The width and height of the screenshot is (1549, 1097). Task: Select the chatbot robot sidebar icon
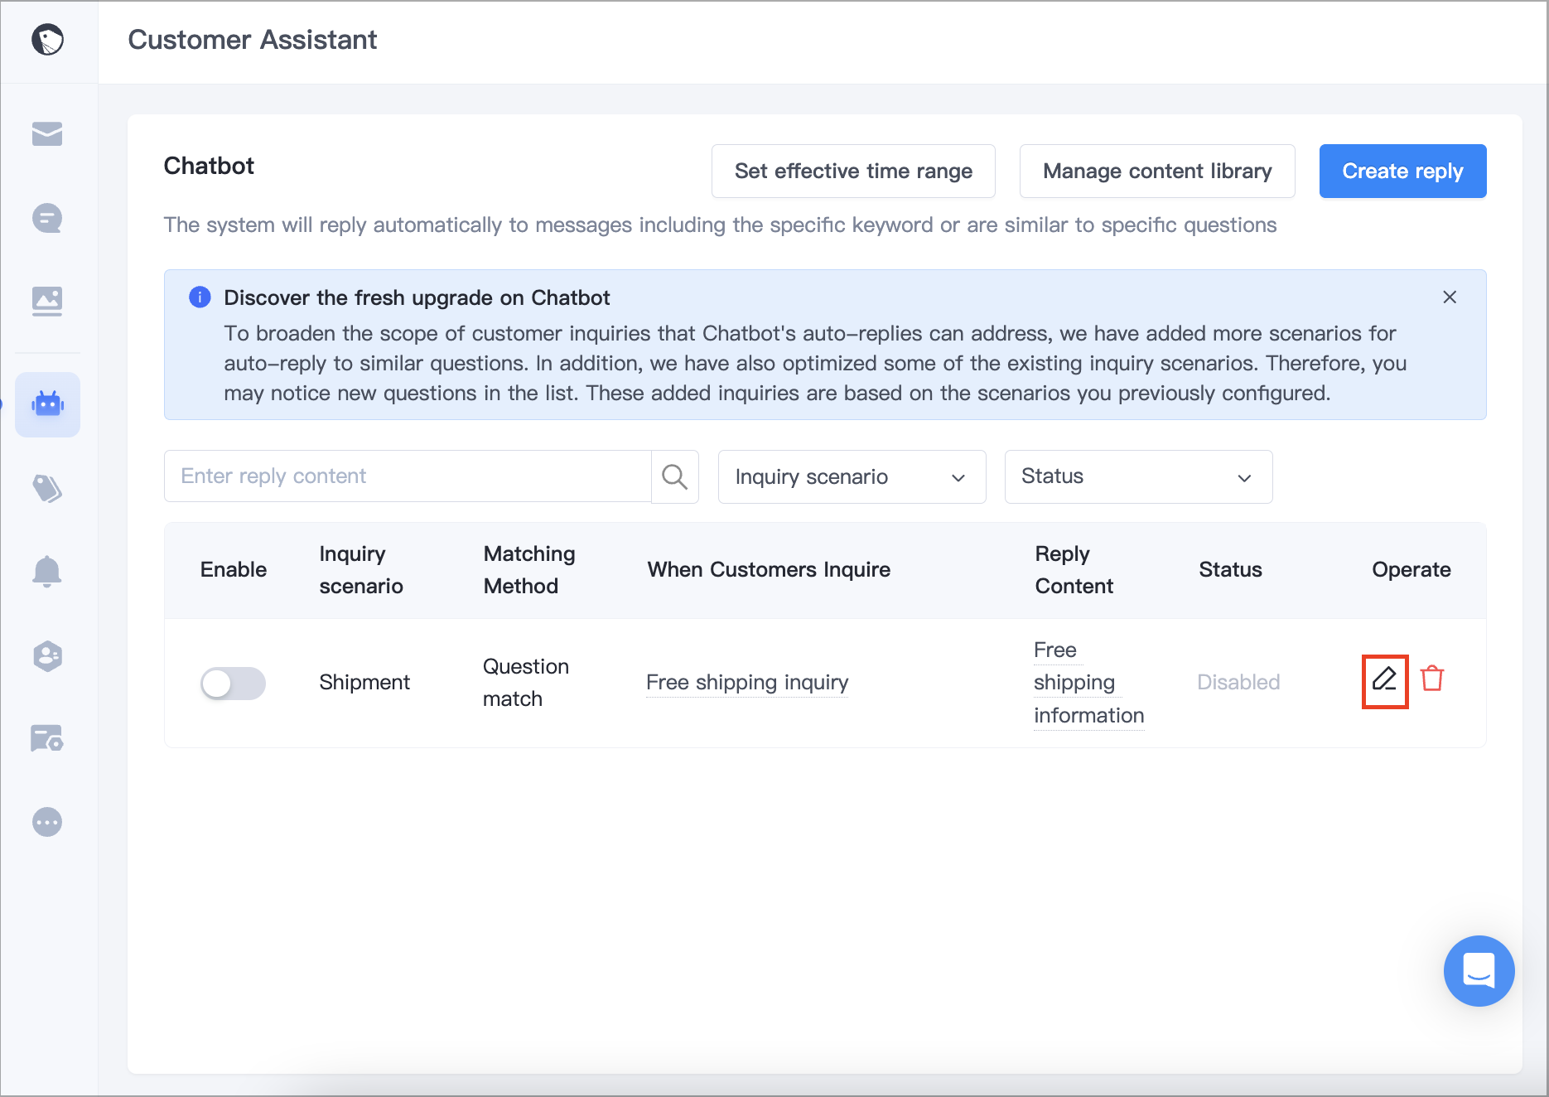tap(47, 404)
